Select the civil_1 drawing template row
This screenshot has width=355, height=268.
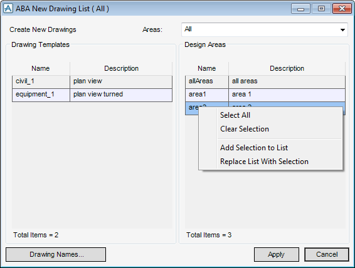(x=92, y=81)
